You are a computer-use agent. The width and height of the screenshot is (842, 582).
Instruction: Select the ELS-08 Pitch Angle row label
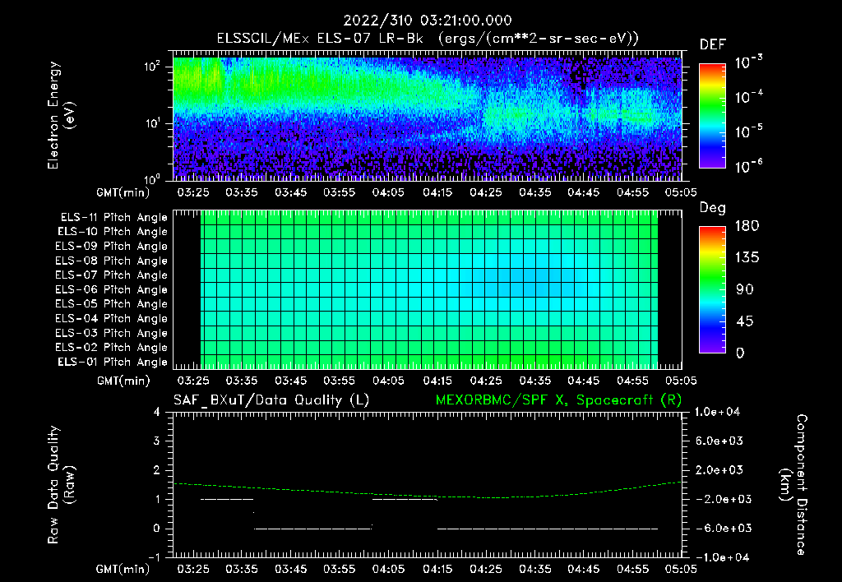pyautogui.click(x=111, y=261)
